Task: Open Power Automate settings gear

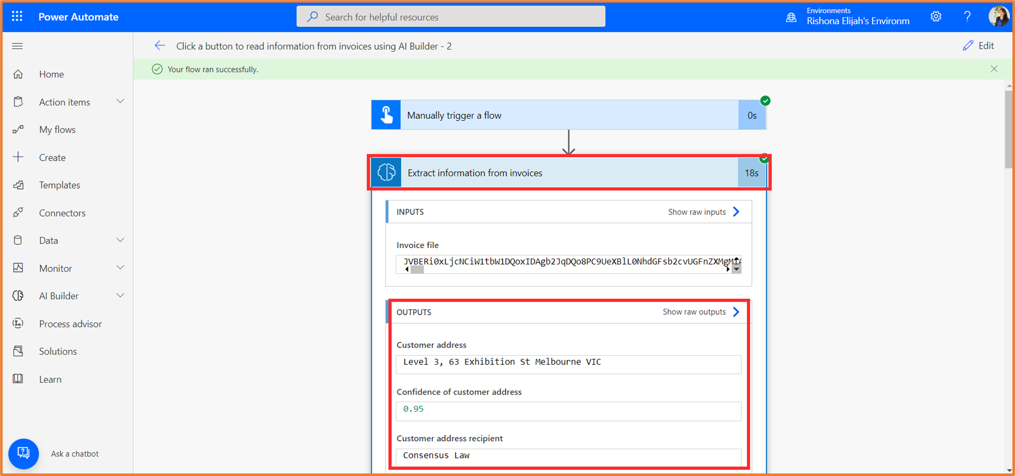Action: (936, 17)
